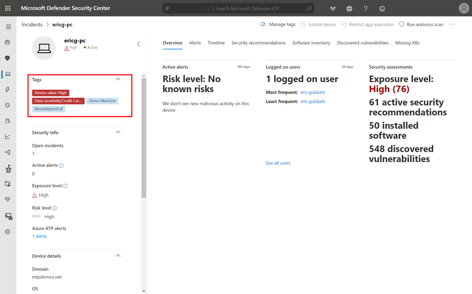This screenshot has height=294, width=472.
Task: Click the Active alerts info icon
Action: (x=61, y=165)
